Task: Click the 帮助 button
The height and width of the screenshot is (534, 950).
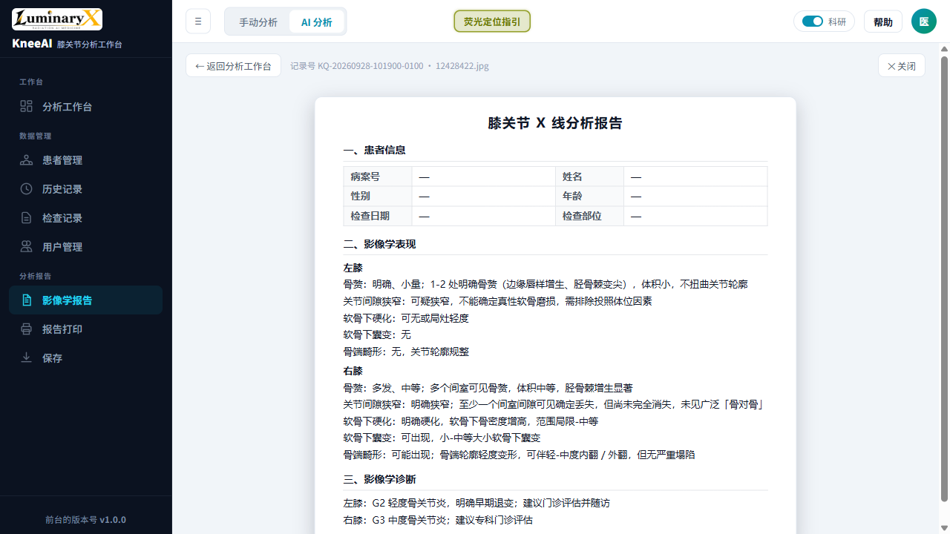Action: 883,22
